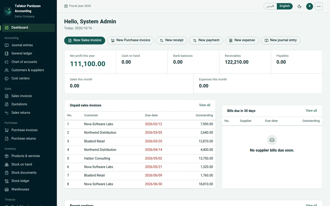Select the Warehouses menu item
The height and width of the screenshot is (206, 330).
(28, 190)
